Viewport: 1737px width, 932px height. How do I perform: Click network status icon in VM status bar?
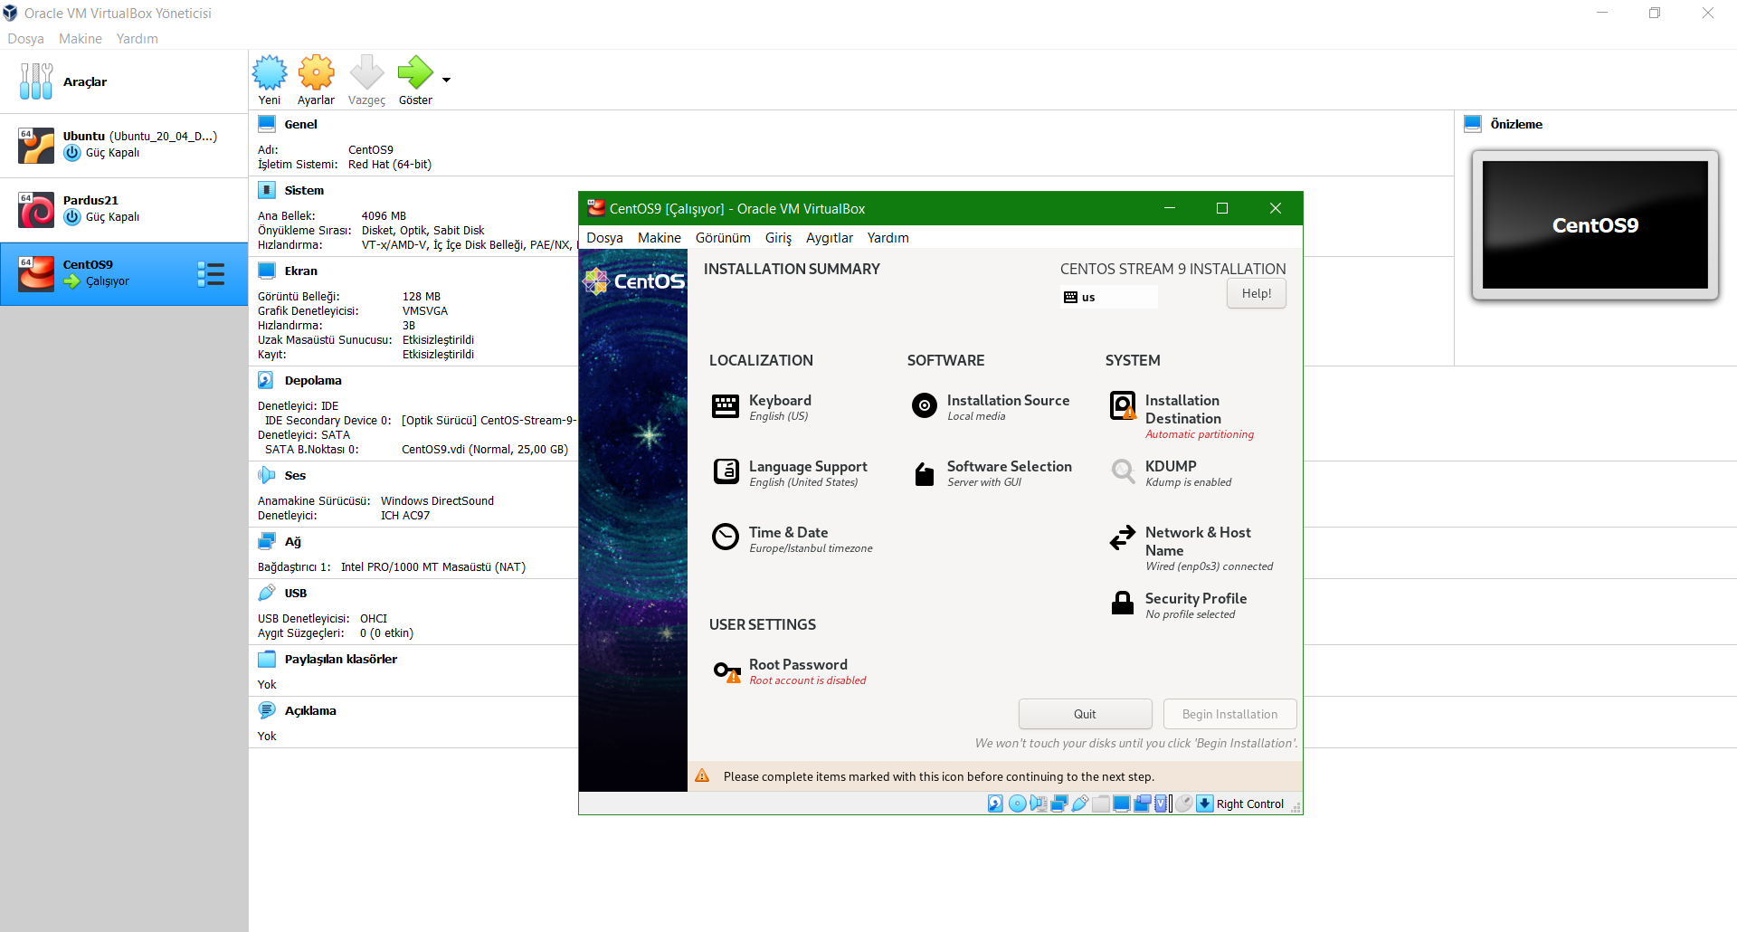pos(1058,804)
